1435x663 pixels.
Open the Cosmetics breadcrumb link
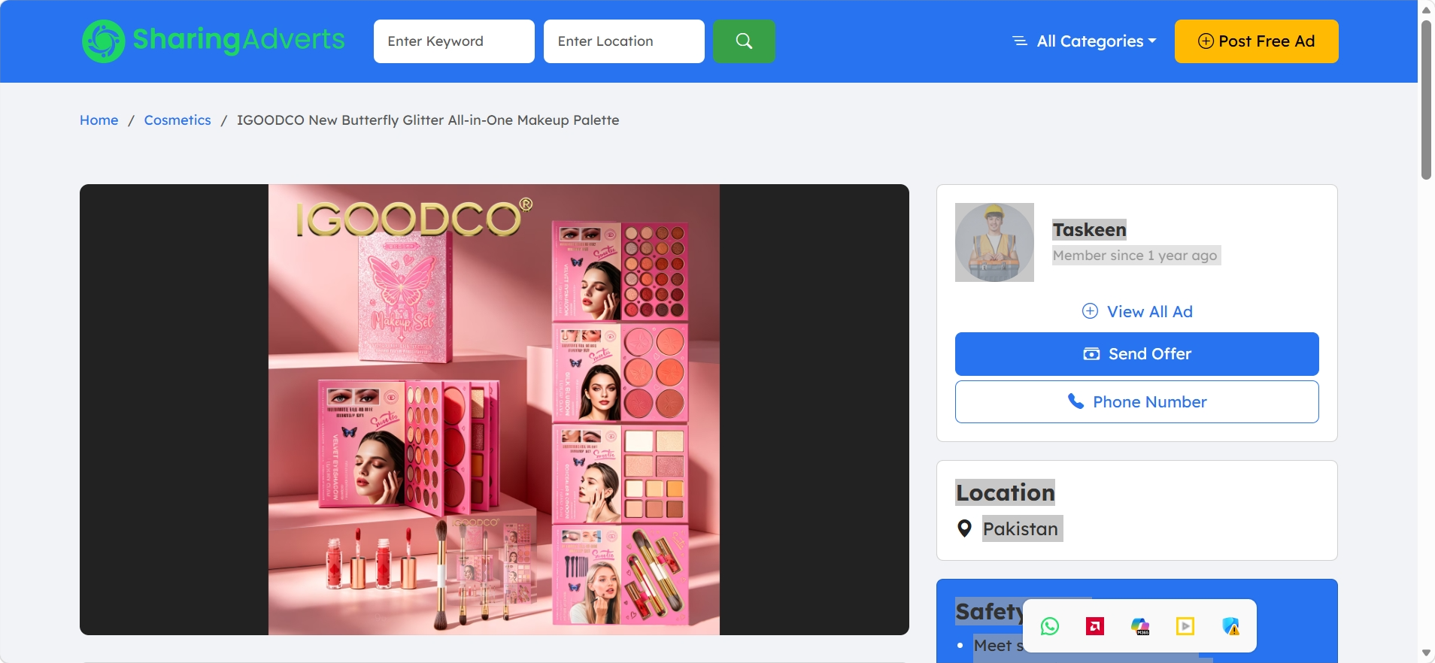[177, 120]
